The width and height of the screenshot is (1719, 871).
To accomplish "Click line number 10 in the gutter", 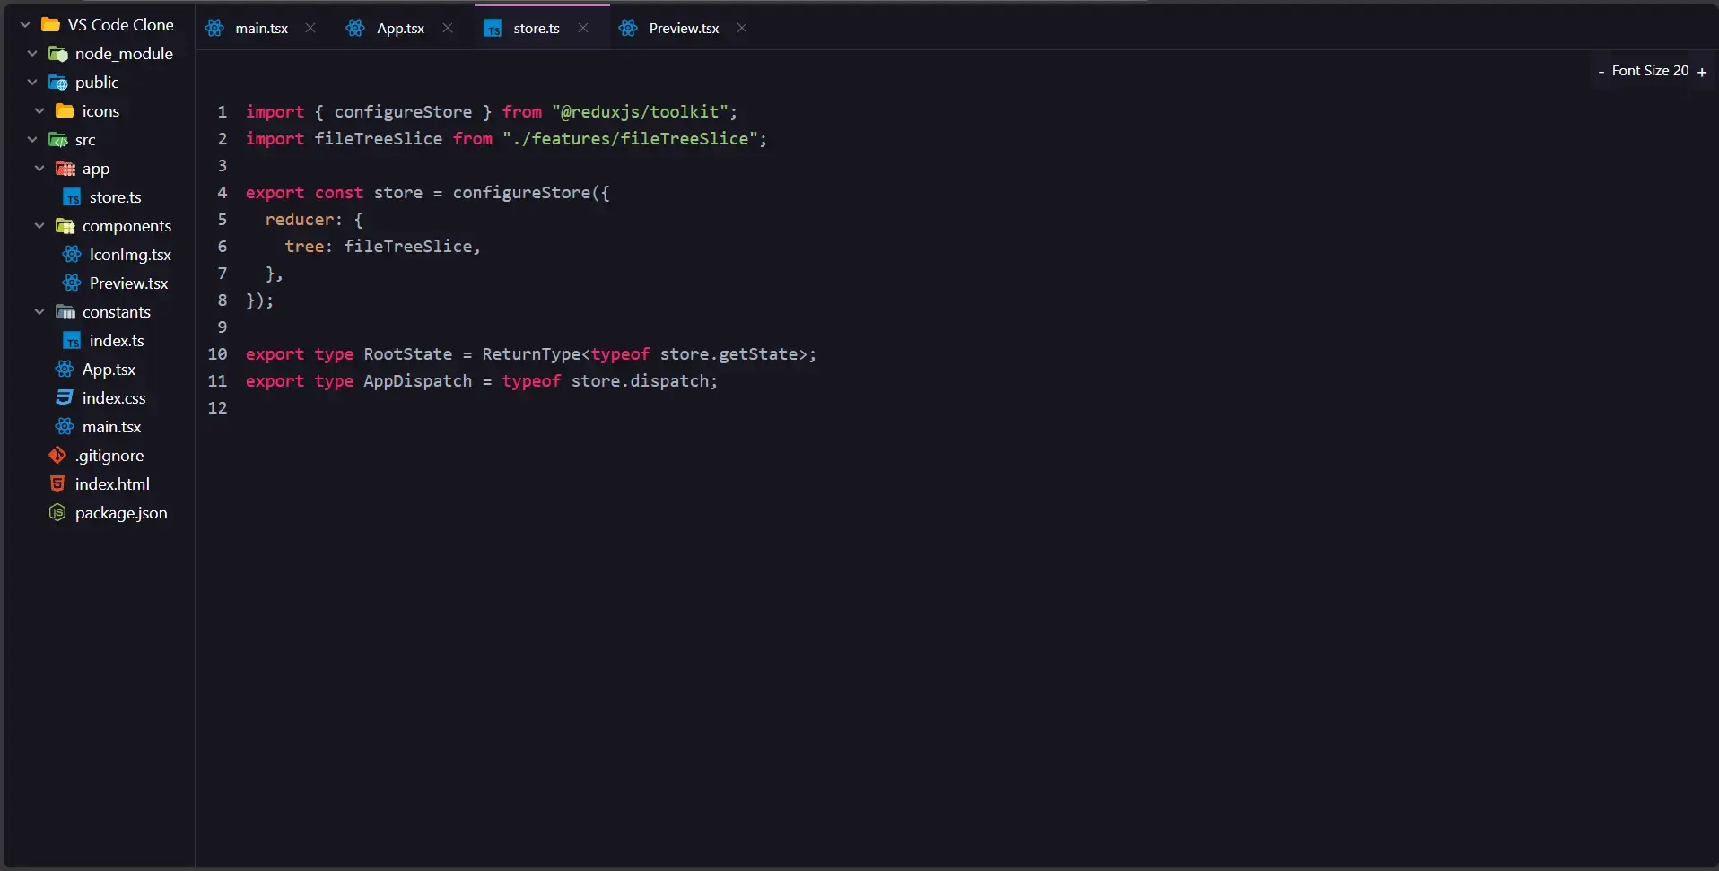I will pyautogui.click(x=217, y=354).
